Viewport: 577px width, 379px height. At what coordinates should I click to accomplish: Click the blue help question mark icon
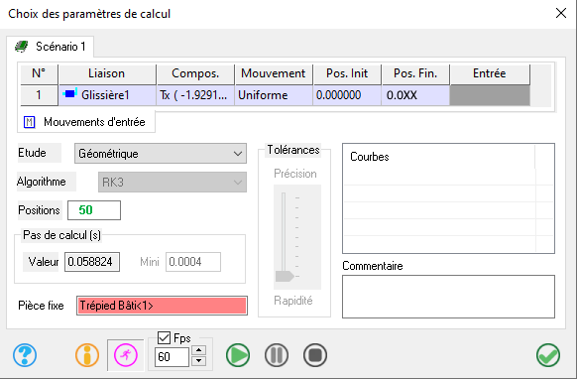(x=25, y=355)
